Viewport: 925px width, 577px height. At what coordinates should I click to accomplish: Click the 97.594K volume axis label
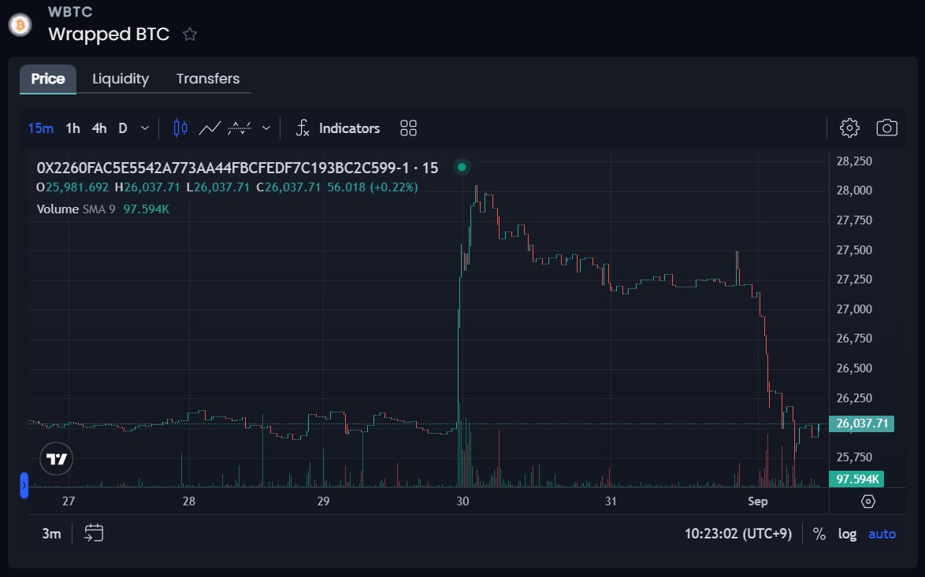856,479
